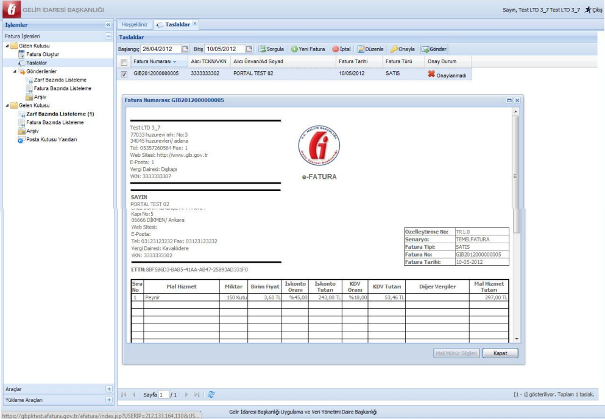Click the Peynir item cell in the invoice
The height and width of the screenshot is (419, 605).
click(182, 298)
